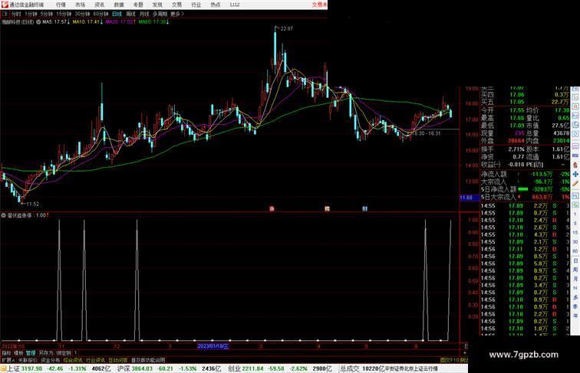Image resolution: width=580 pixels, height=373 pixels.
Task: Open the 关联报价 tab
Action: pos(28,360)
